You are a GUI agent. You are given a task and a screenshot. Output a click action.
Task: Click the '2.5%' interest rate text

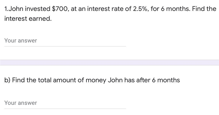click(x=141, y=9)
